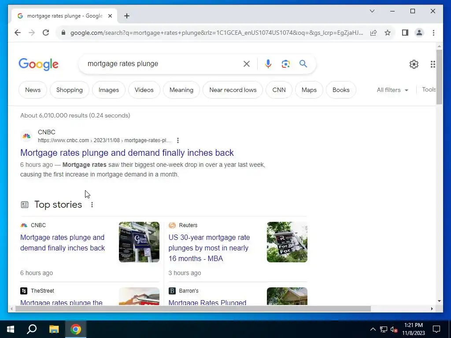Image resolution: width=451 pixels, height=338 pixels.
Task: Switch to Books results
Action: tap(341, 90)
